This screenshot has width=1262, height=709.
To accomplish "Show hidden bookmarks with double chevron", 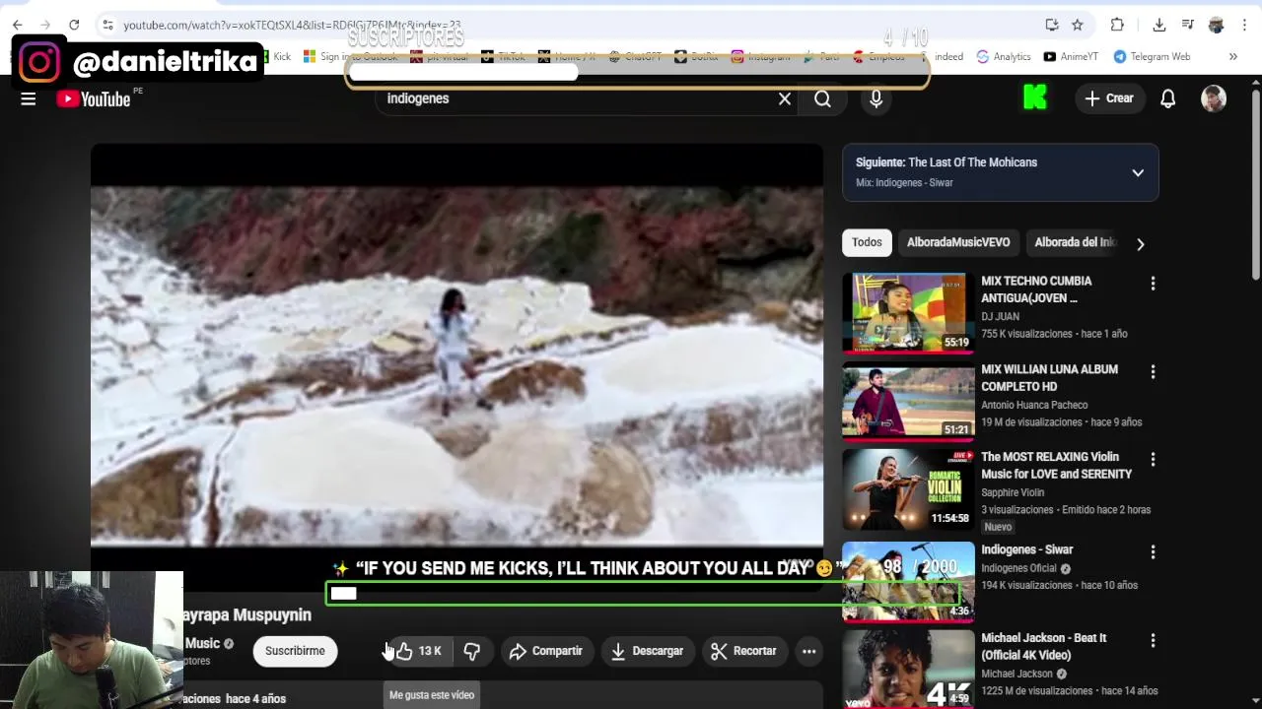I will [1232, 57].
